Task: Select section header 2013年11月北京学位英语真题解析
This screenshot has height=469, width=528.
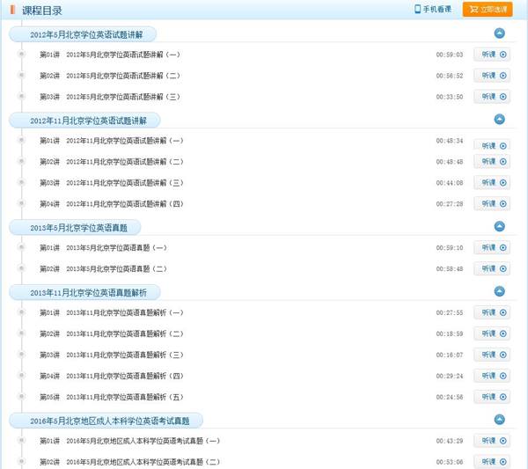Action: pyautogui.click(x=90, y=292)
